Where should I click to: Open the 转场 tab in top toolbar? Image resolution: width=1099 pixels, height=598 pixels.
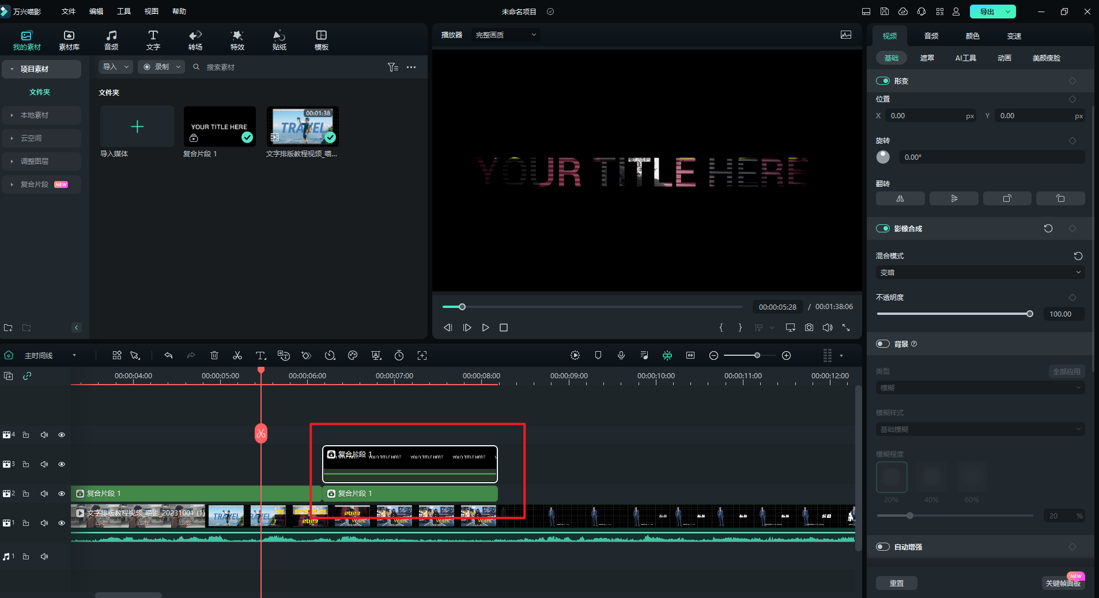pyautogui.click(x=195, y=40)
